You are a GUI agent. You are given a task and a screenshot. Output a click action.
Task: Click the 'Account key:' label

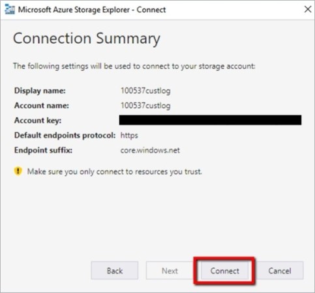pos(38,120)
